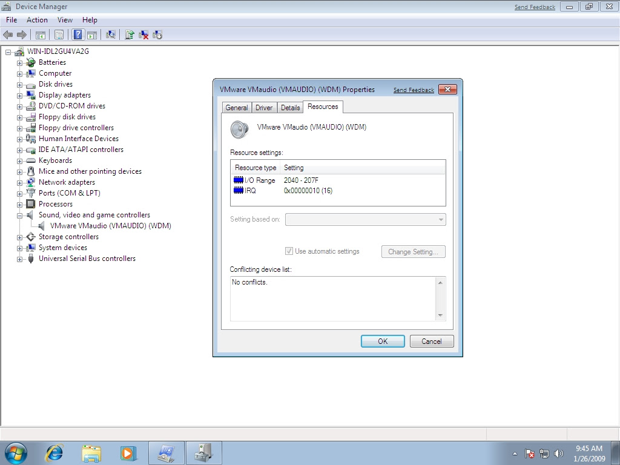Toggle the Use automatic settings checkbox
The width and height of the screenshot is (620, 465).
tap(289, 251)
